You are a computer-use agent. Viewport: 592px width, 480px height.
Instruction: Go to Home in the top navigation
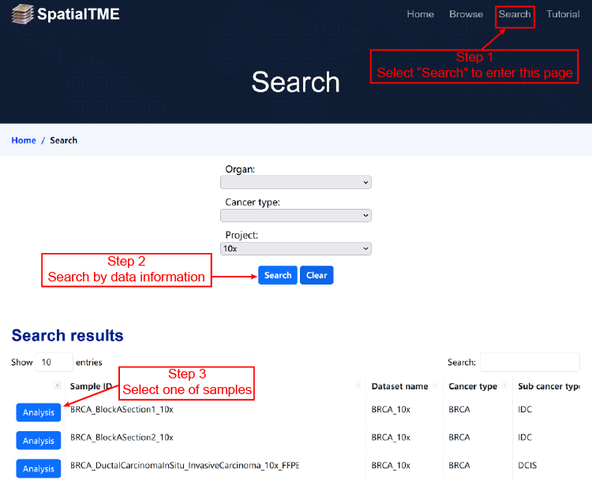point(420,14)
